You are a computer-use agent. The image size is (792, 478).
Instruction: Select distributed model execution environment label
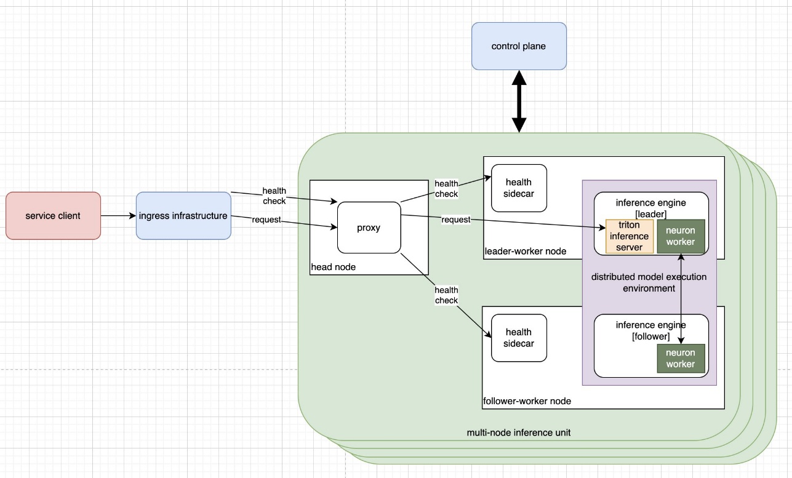tap(649, 282)
